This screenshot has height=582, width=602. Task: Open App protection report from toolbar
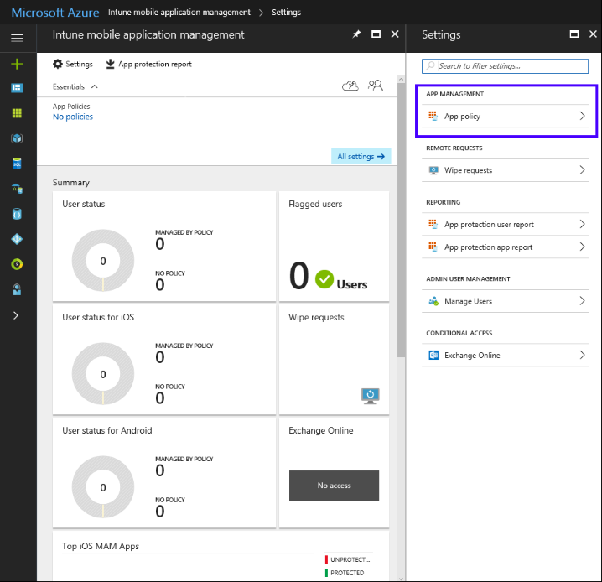148,64
